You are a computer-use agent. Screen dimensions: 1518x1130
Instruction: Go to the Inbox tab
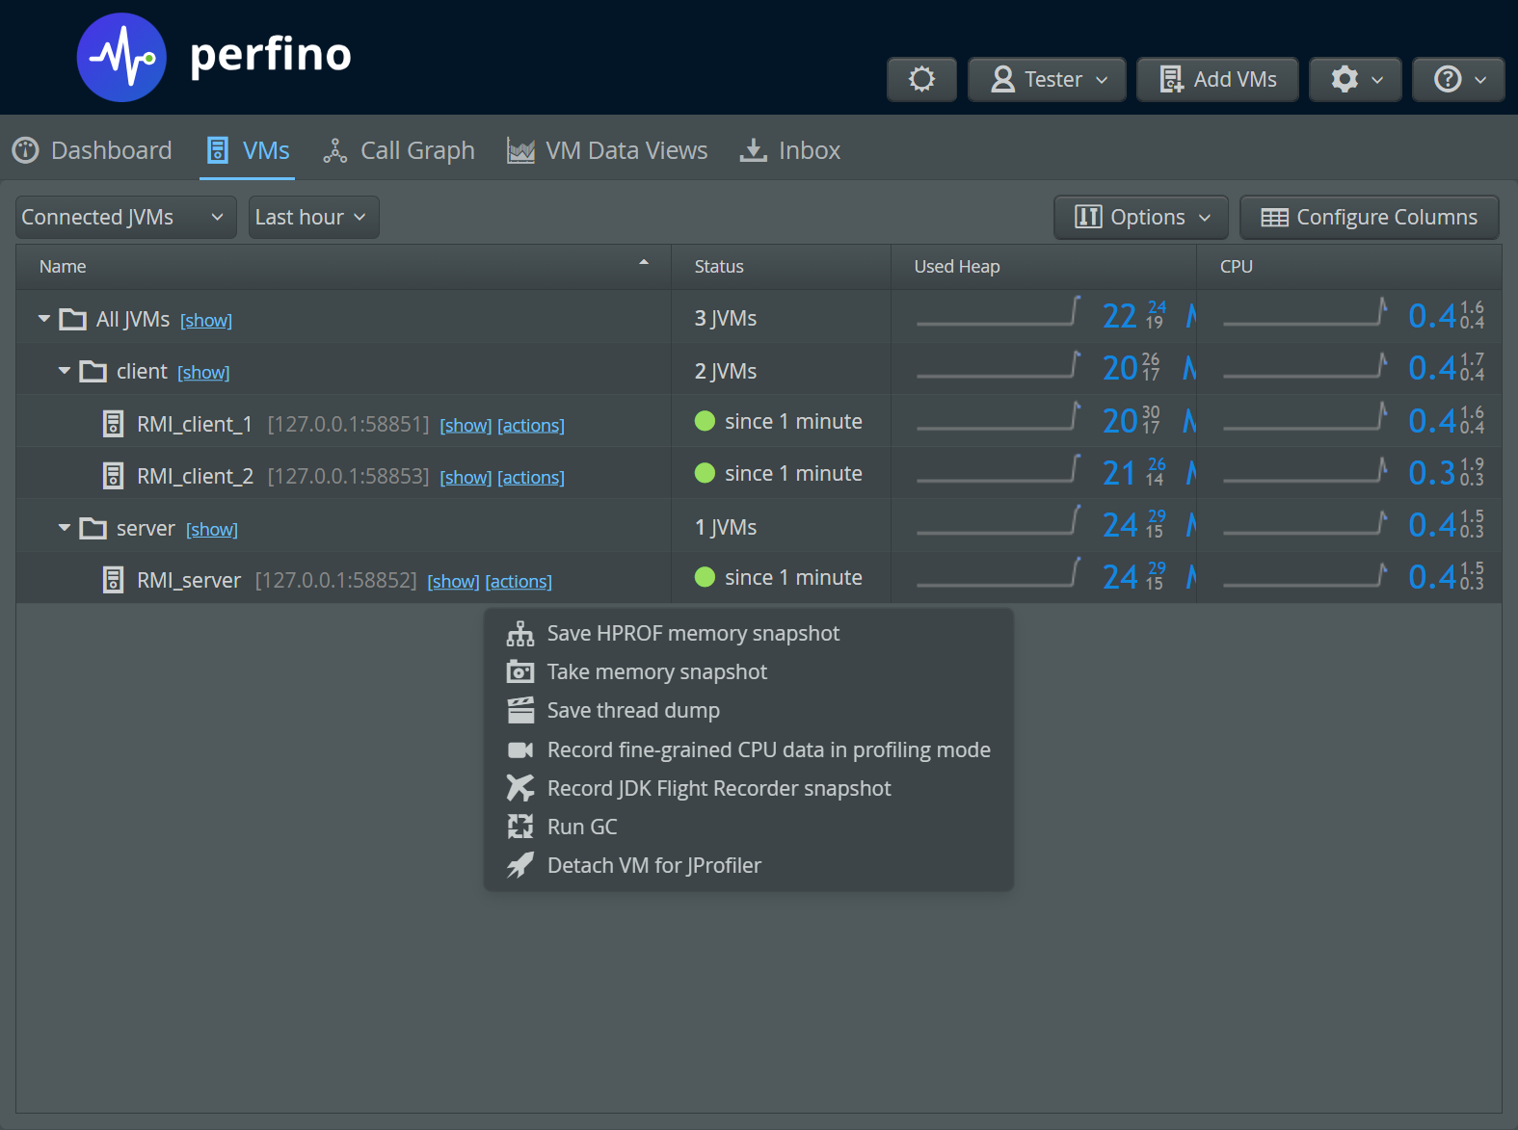pyautogui.click(x=790, y=150)
